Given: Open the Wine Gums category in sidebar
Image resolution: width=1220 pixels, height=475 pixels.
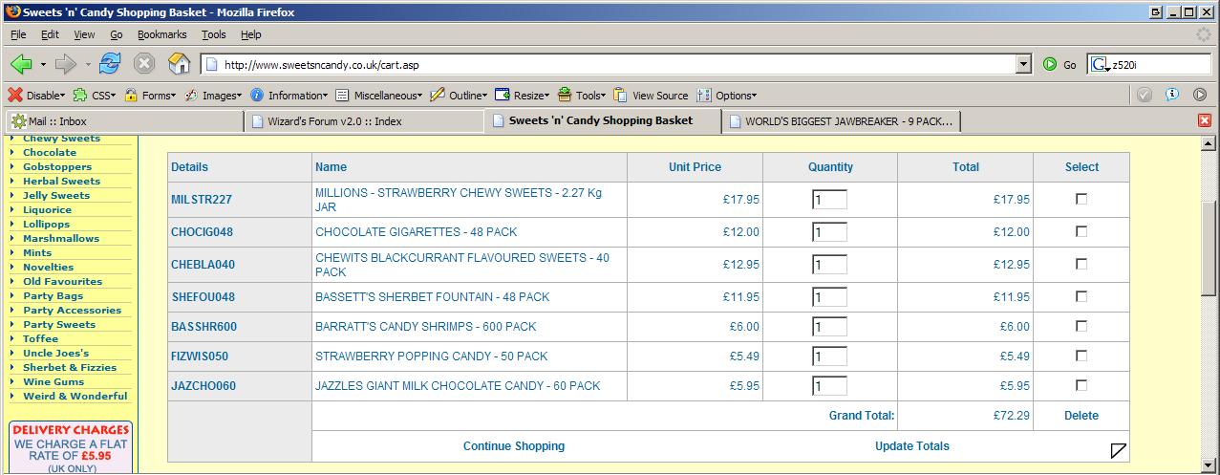Looking at the screenshot, I should [54, 381].
